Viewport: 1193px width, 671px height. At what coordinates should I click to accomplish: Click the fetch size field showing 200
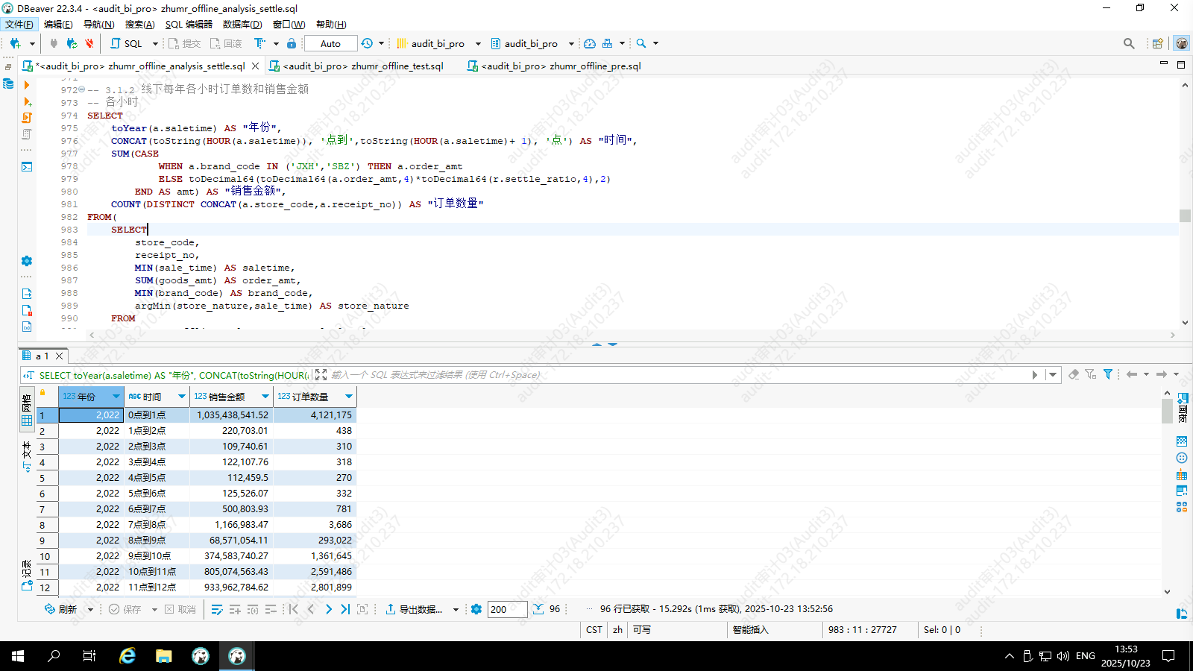point(507,609)
